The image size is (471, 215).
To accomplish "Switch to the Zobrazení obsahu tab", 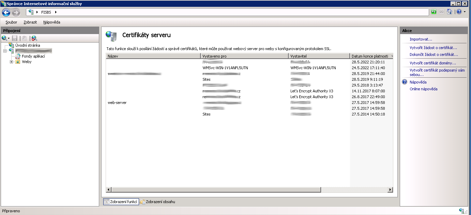I will tap(157, 202).
